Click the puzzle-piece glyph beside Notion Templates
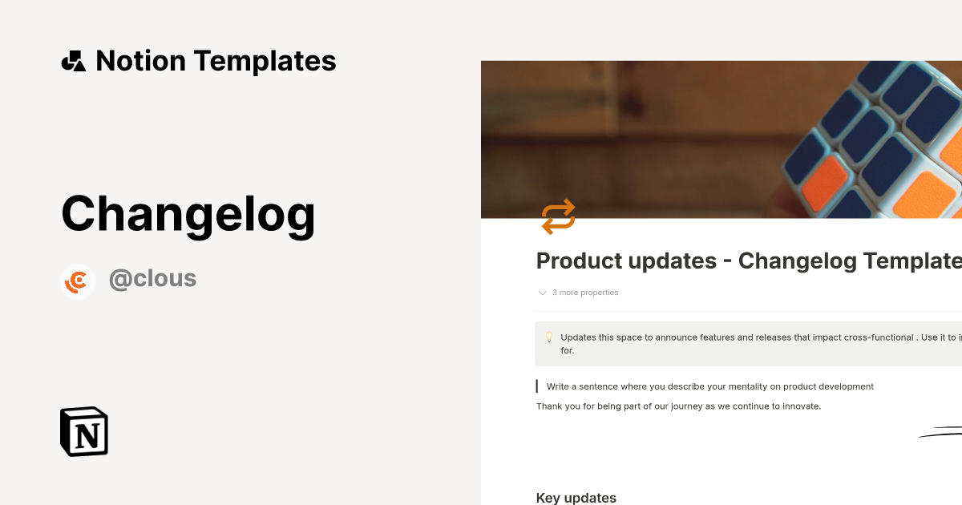Image resolution: width=962 pixels, height=505 pixels. click(x=73, y=60)
